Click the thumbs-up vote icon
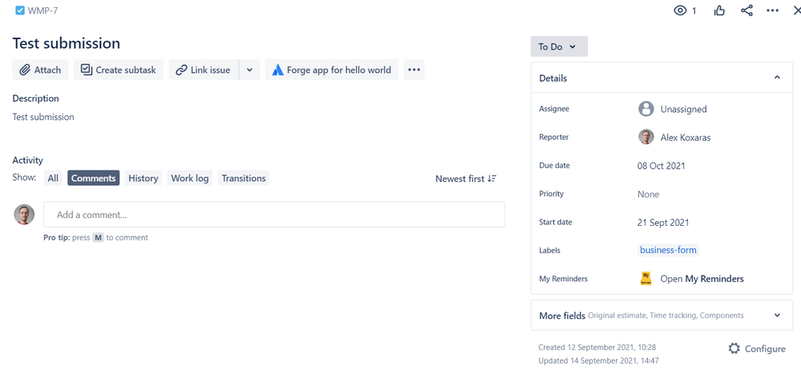Image resolution: width=801 pixels, height=383 pixels. pos(719,10)
